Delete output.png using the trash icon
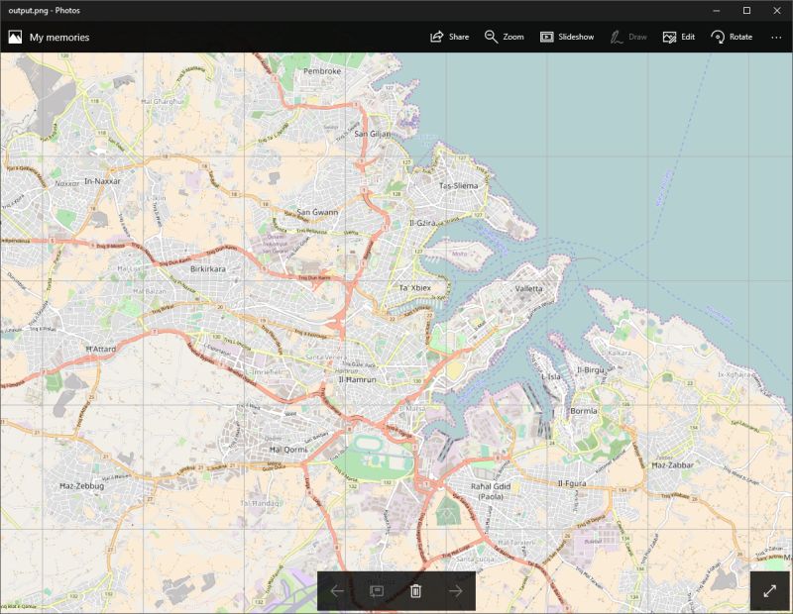Viewport: 793px width, 614px height. [415, 591]
